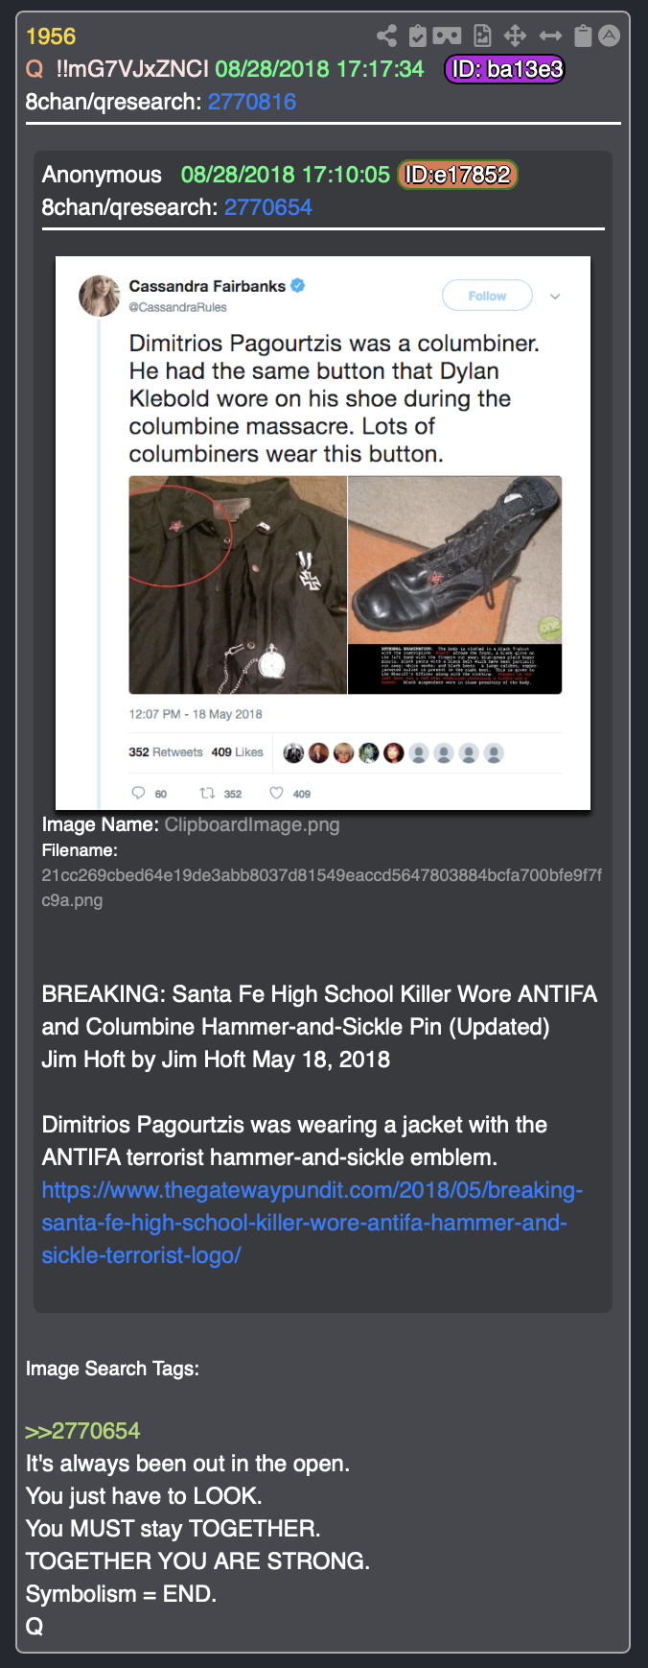Open the thegatewaypundit.com article link
Screen dimensions: 648x1668
click(312, 1223)
